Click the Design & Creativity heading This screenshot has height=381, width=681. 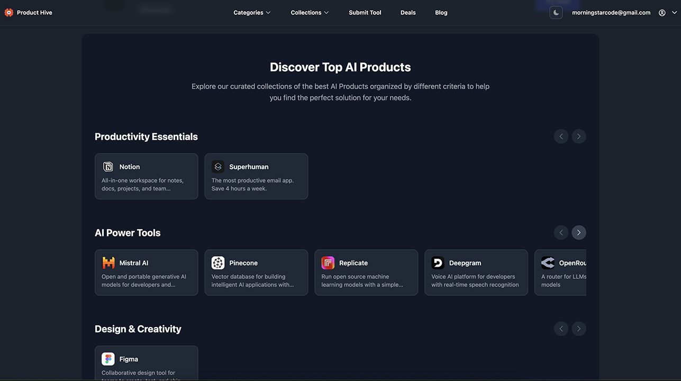coord(138,329)
